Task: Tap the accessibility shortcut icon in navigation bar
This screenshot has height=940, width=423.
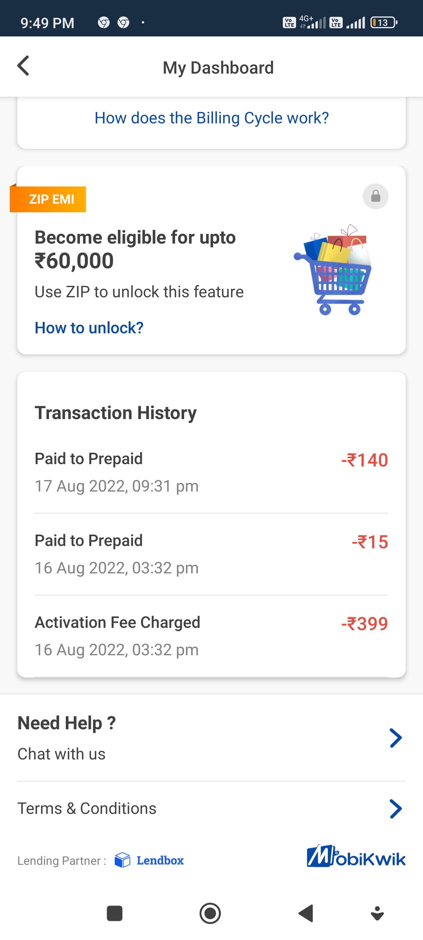Action: pyautogui.click(x=377, y=913)
